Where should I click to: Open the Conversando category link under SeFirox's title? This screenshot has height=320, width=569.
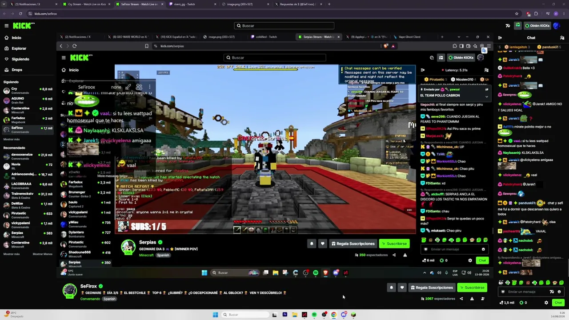pos(90,299)
